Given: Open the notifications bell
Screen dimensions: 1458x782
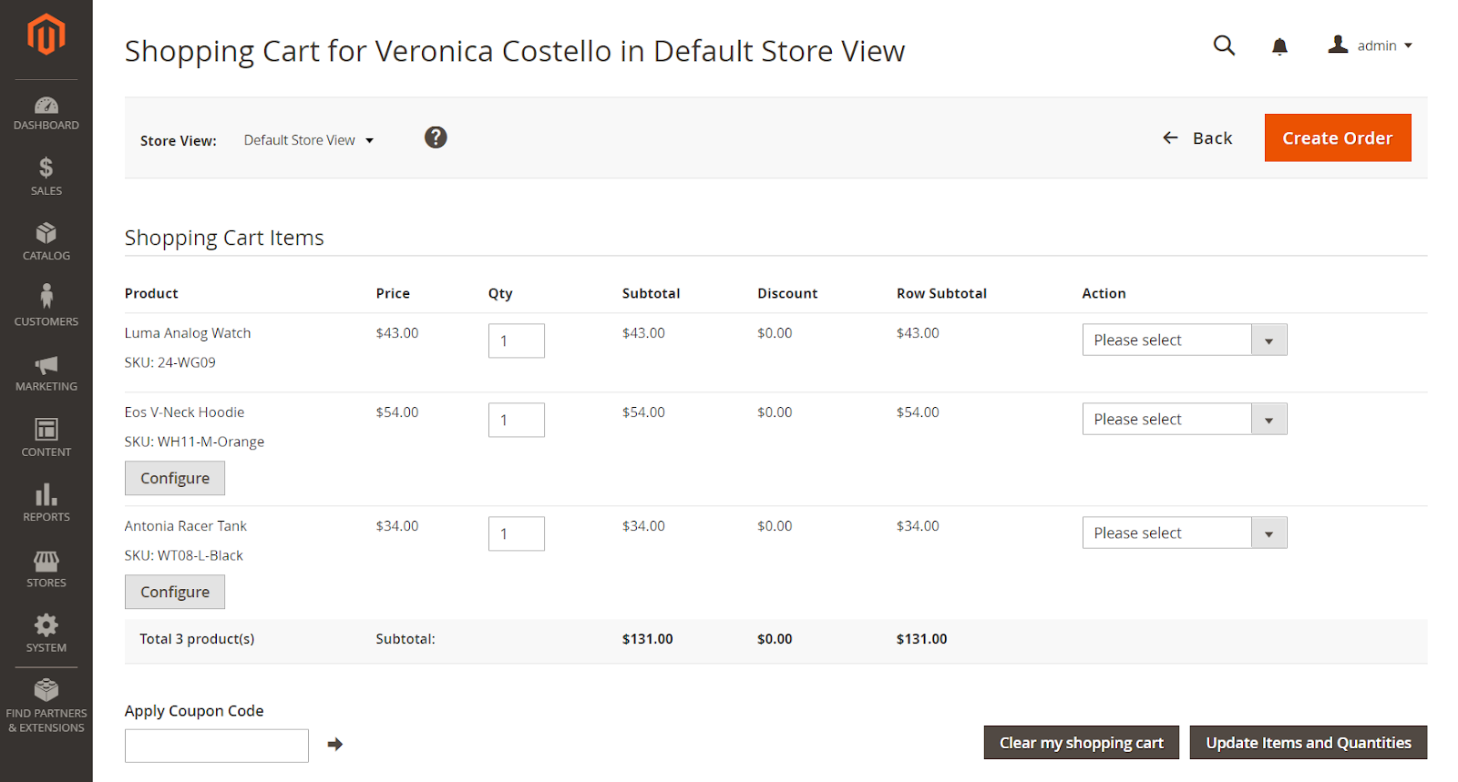Looking at the screenshot, I should [1279, 46].
